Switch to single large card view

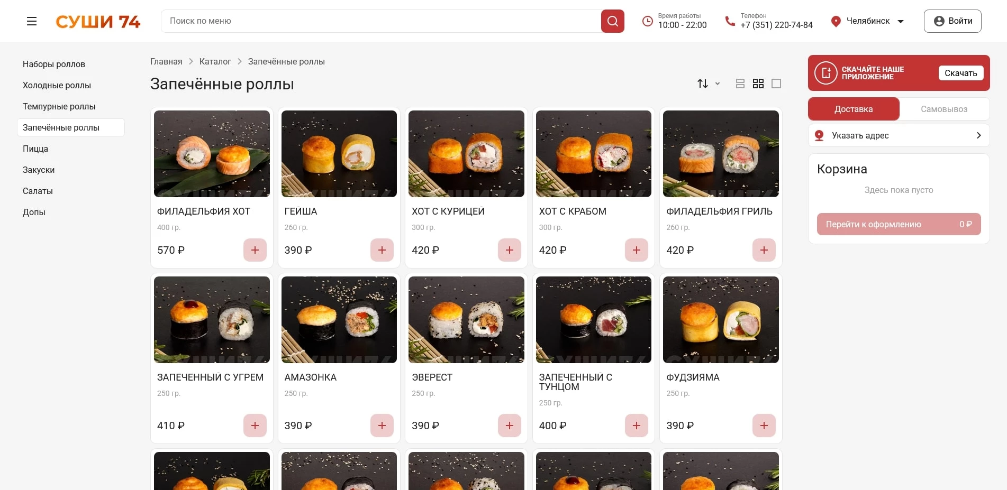click(x=776, y=84)
